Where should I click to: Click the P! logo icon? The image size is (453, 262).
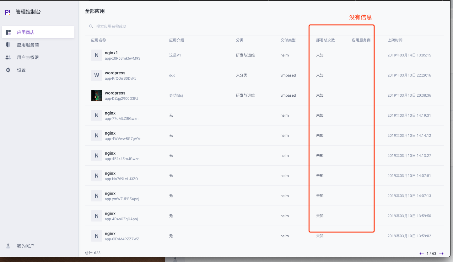8,12
